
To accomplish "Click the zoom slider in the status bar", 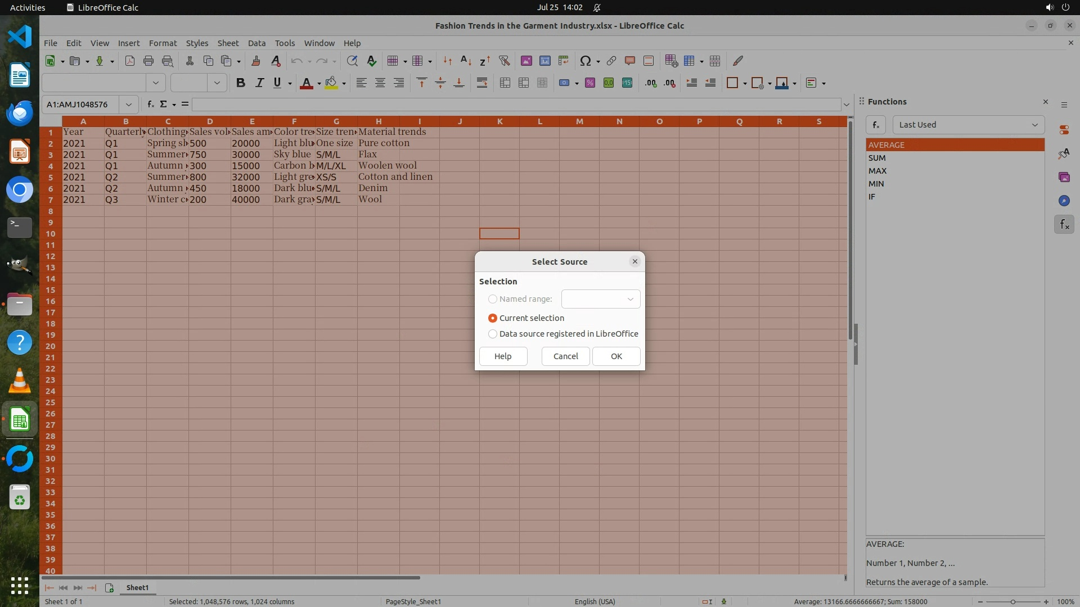I will [1012, 601].
